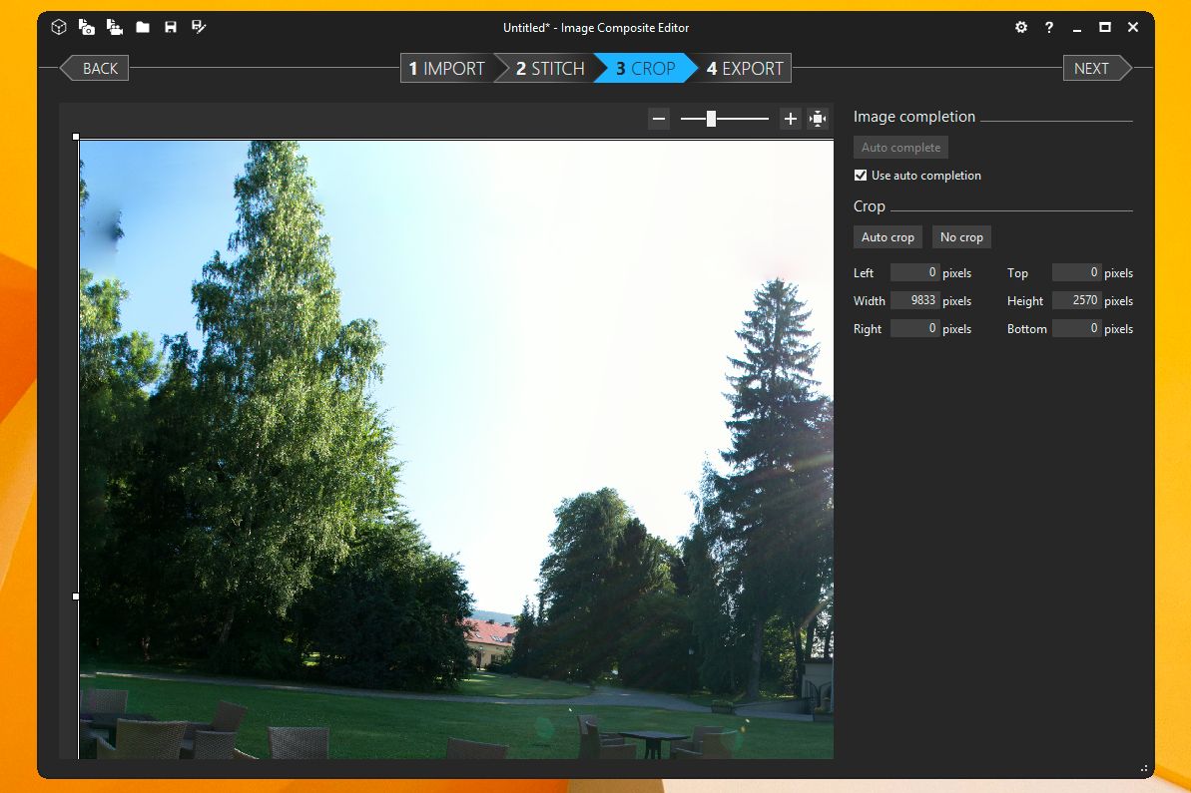The image size is (1191, 793).
Task: Click the Auto complete button
Action: 900,148
